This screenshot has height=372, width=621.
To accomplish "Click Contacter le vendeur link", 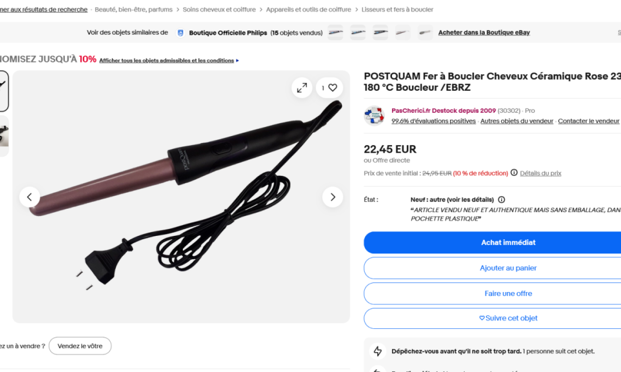I will (x=588, y=121).
